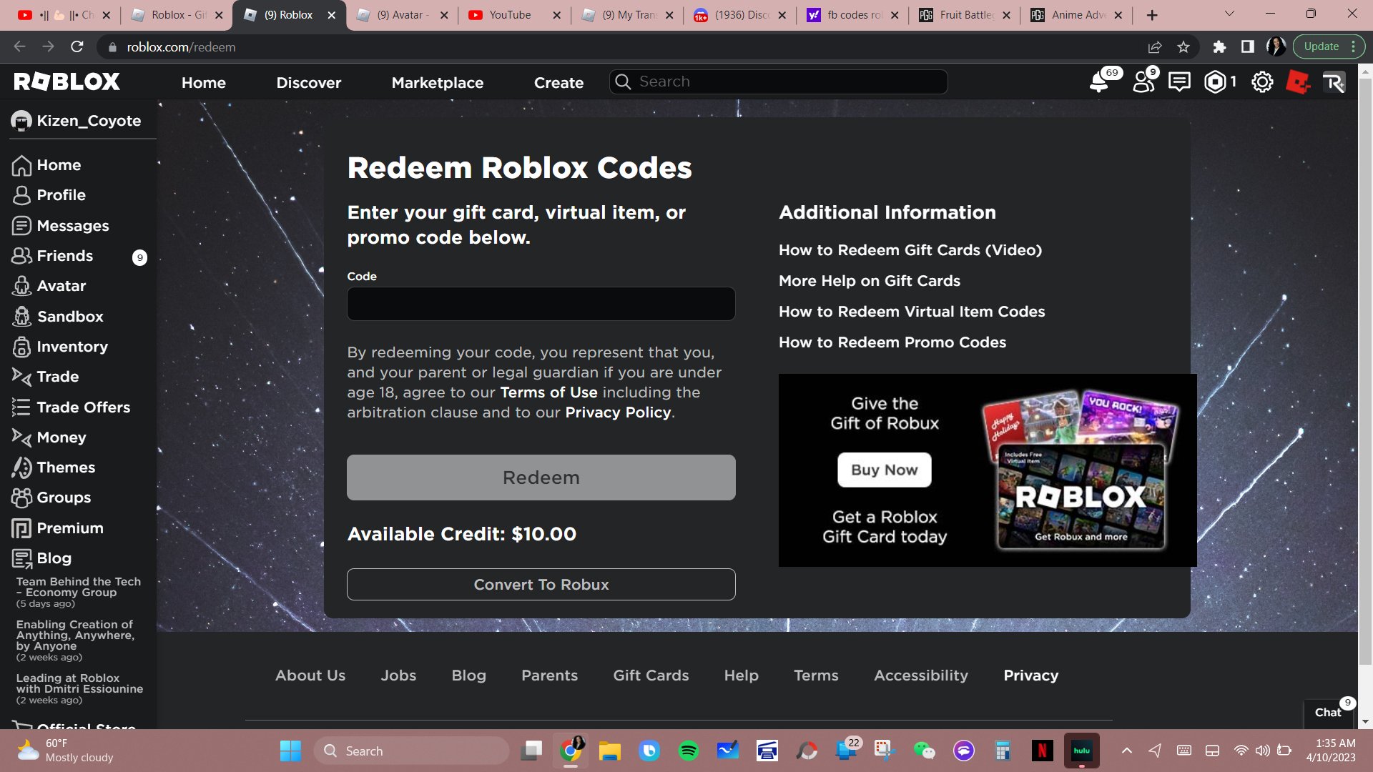
Task: Navigate to Inventory in sidebar
Action: (72, 346)
